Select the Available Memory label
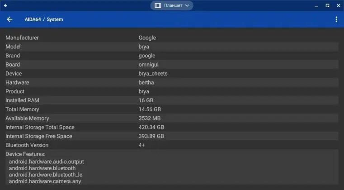 point(27,119)
